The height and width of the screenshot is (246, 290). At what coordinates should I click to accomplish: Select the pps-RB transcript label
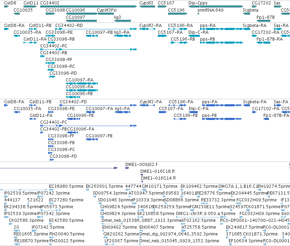click(208, 39)
